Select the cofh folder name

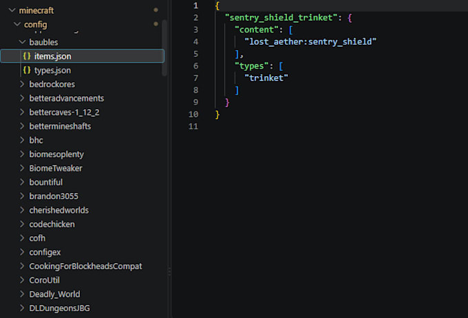37,238
